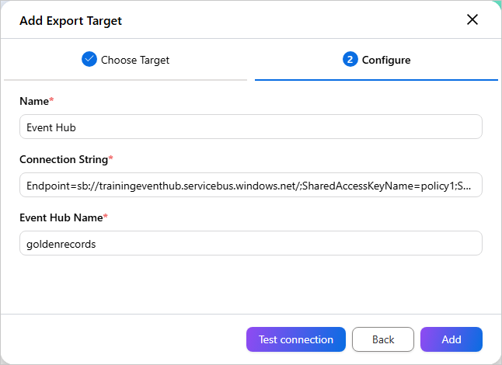
Task: Focus the Name input field
Action: 251,127
